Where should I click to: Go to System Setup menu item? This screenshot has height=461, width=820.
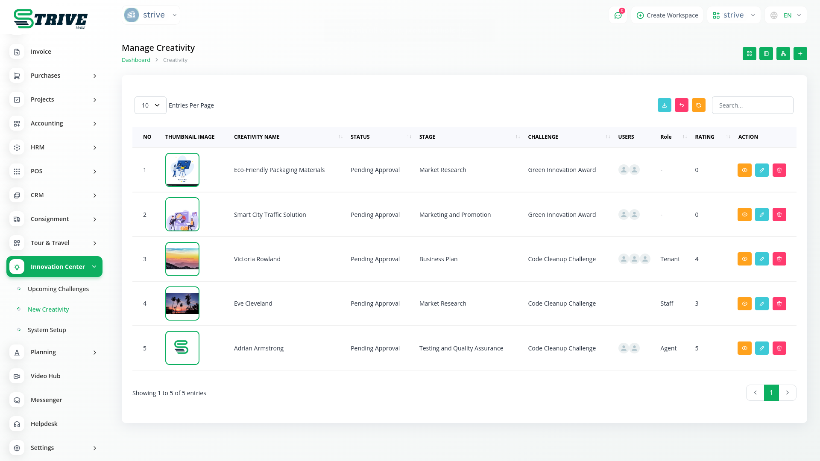(47, 330)
